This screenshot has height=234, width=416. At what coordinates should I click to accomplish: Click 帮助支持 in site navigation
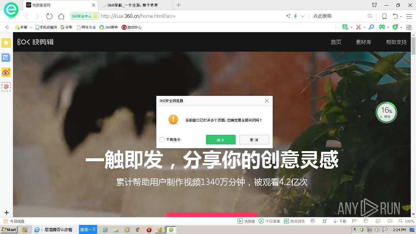click(x=396, y=42)
